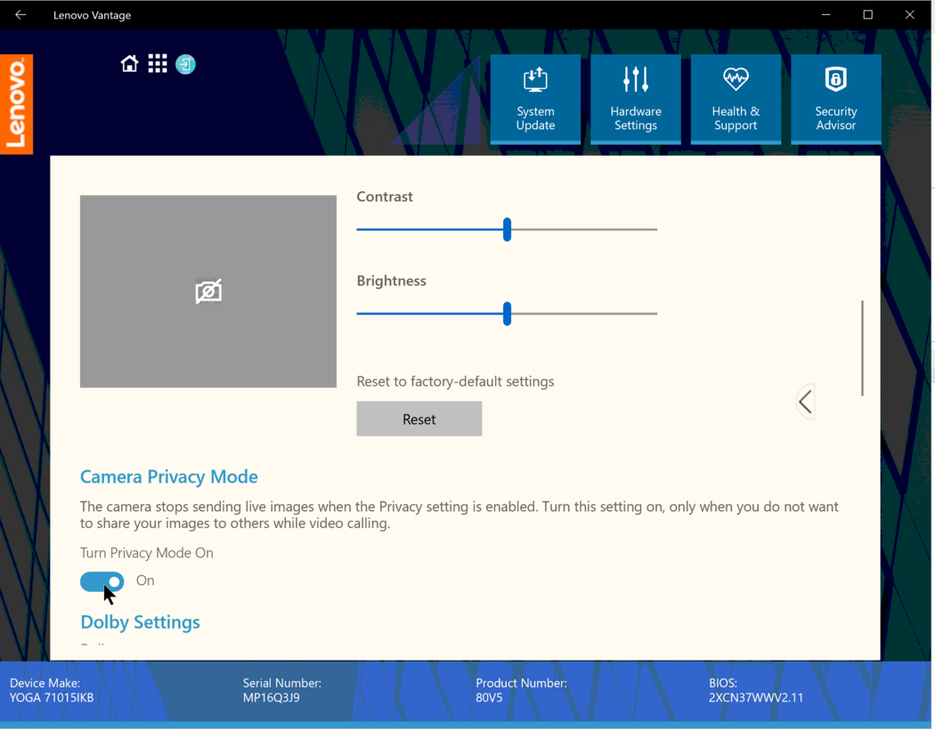Collapse the panel using the right chevron

click(804, 402)
